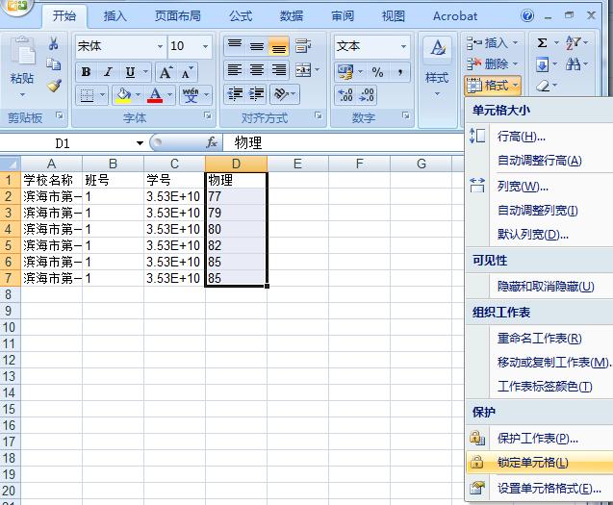This screenshot has height=505, width=613.
Task: Click the Sort and Filter icon
Action: [573, 42]
